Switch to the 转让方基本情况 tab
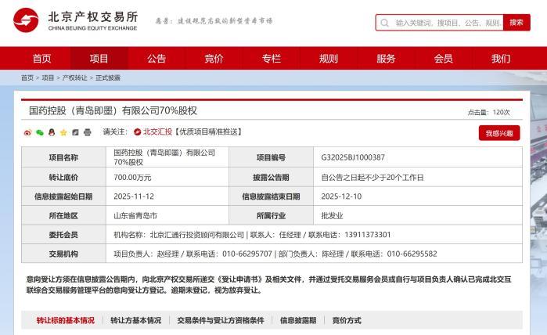Screen dimensions: 547x335 pyautogui.click(x=135, y=320)
